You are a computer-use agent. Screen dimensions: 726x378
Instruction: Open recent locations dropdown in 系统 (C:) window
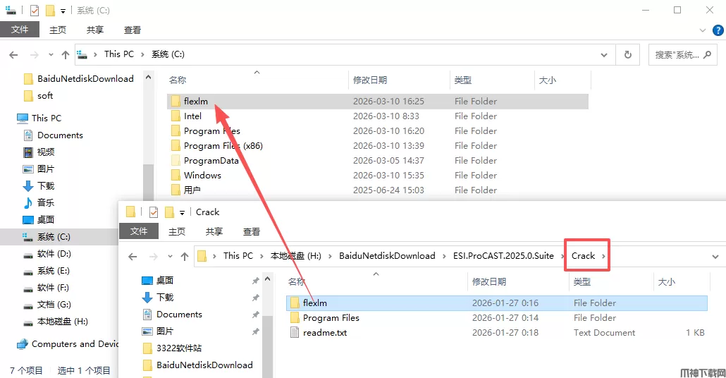point(51,55)
